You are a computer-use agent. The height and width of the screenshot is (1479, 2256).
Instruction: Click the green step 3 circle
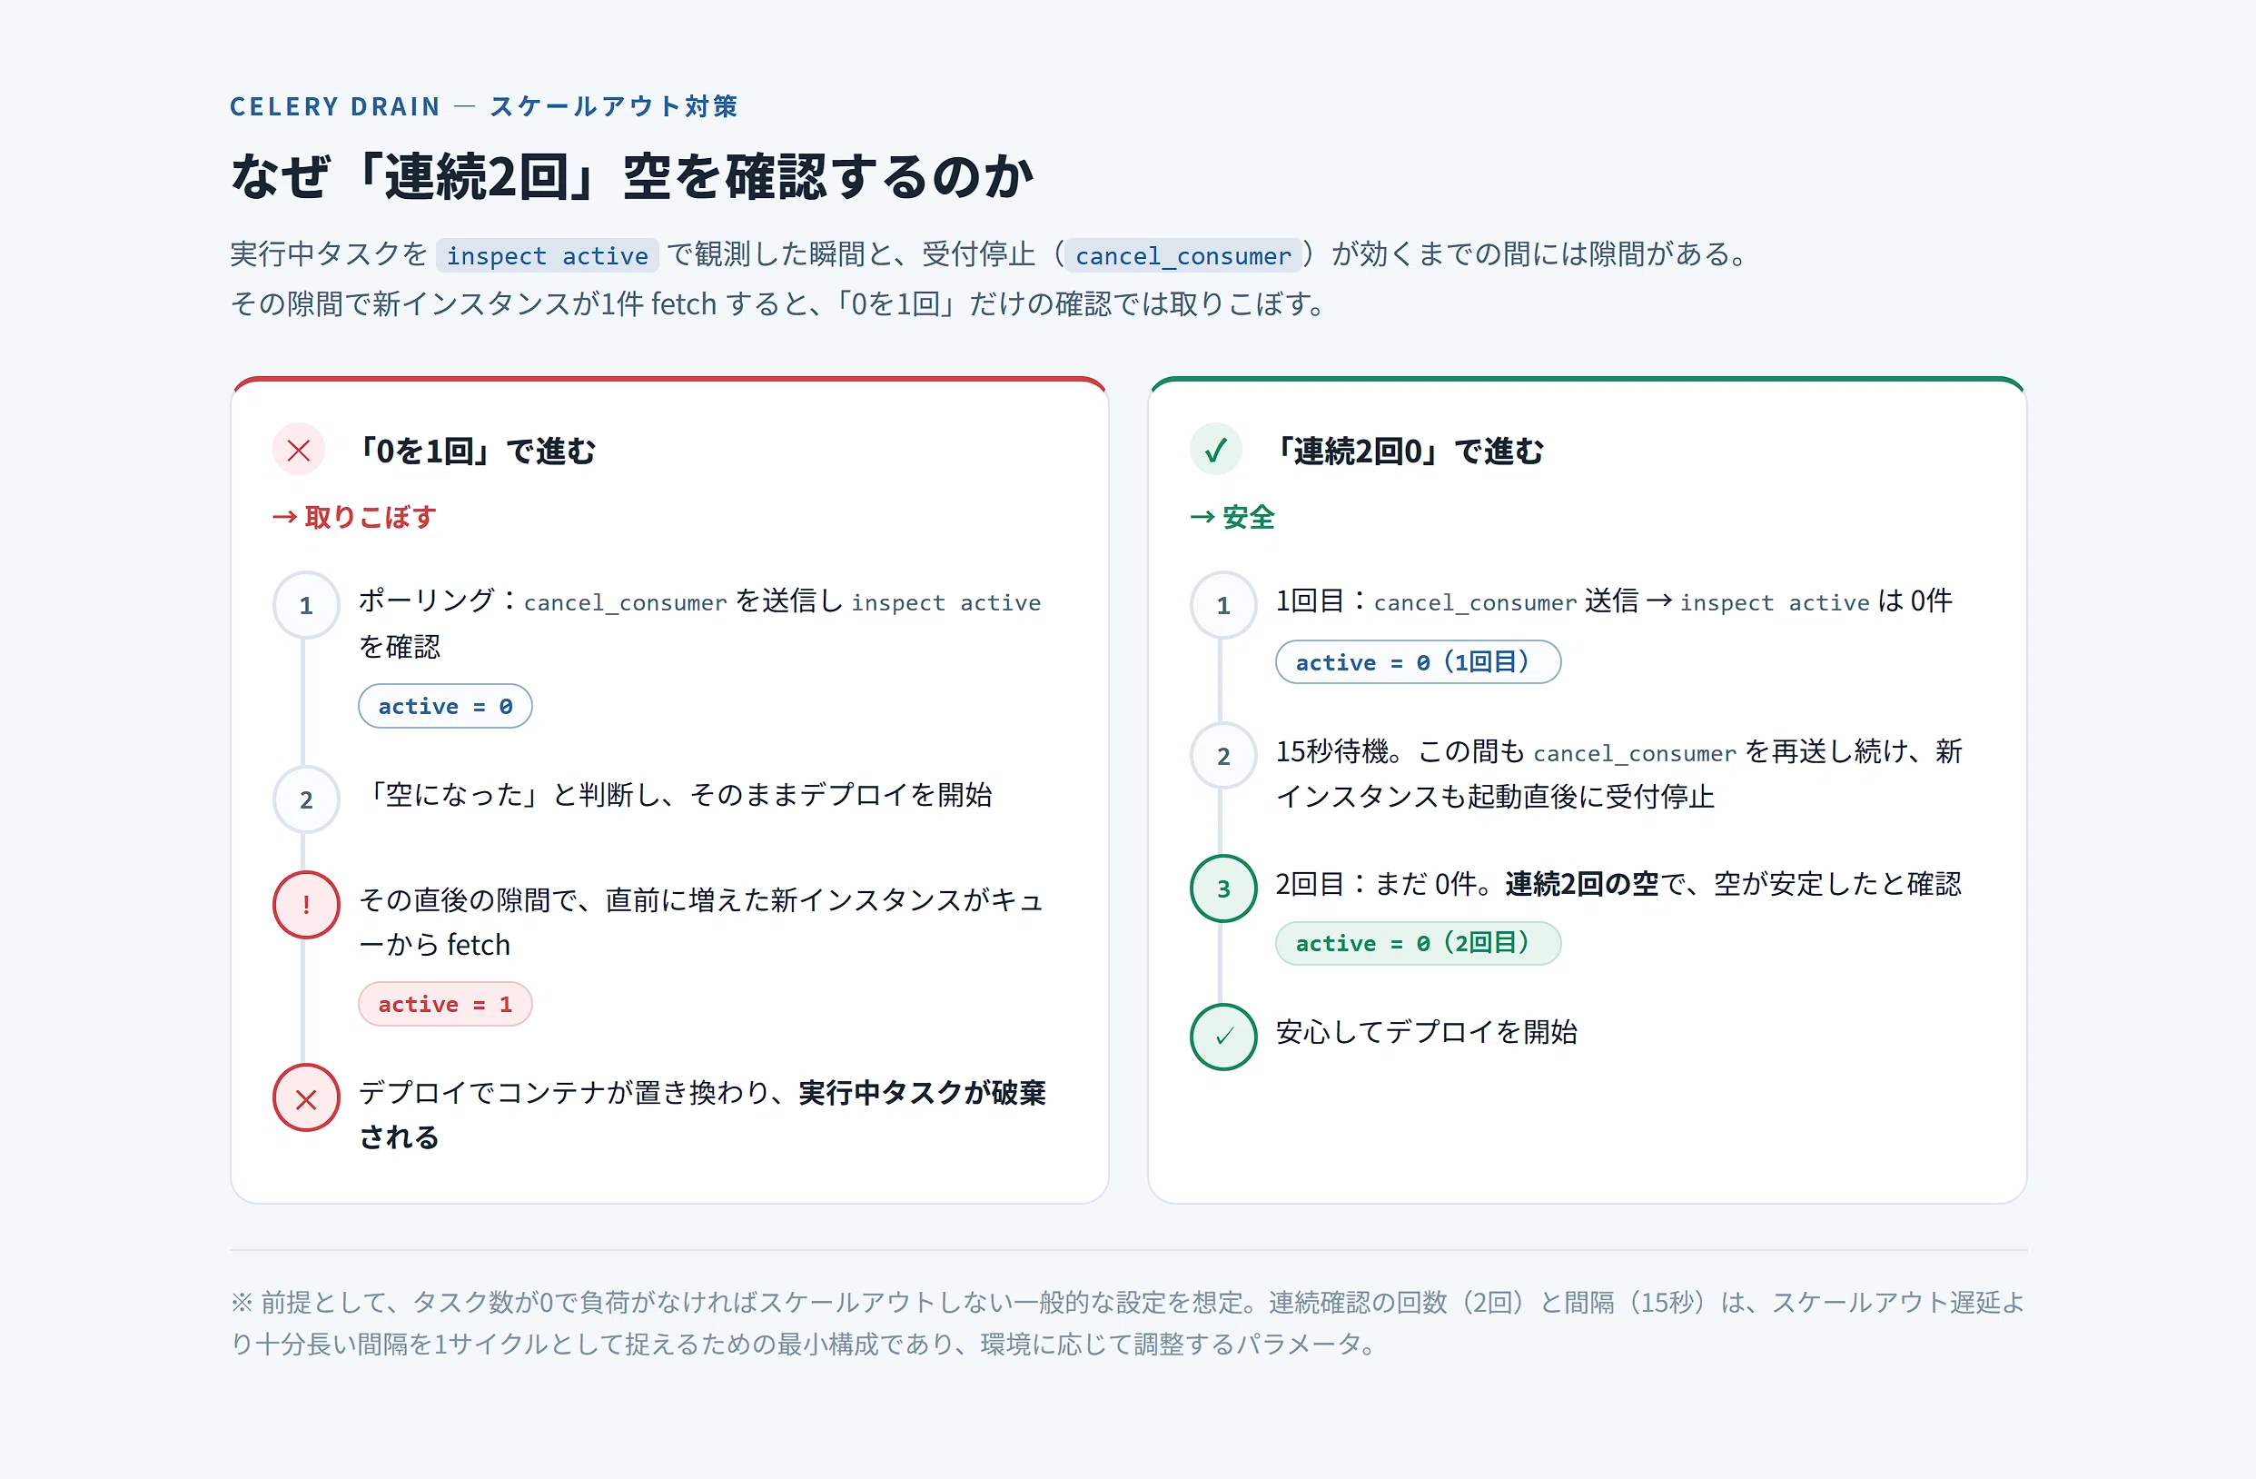coord(1223,888)
